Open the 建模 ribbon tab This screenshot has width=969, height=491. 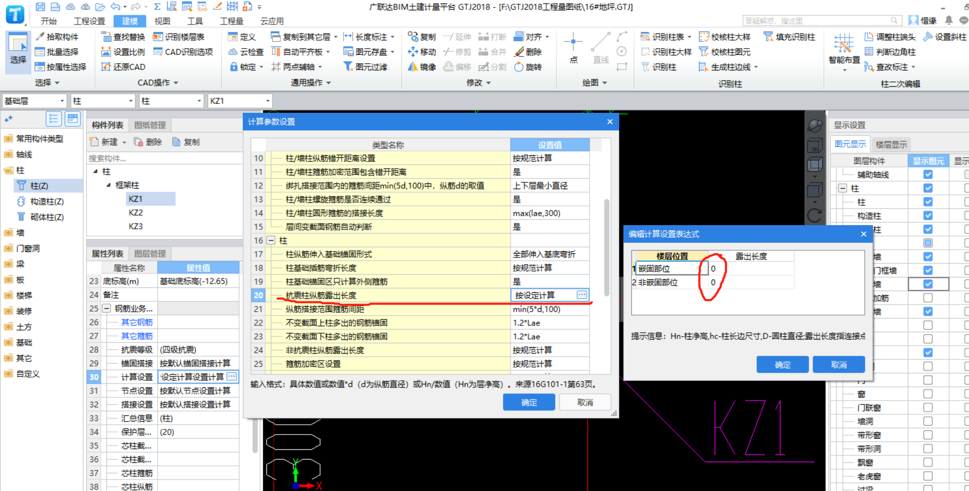pos(130,21)
